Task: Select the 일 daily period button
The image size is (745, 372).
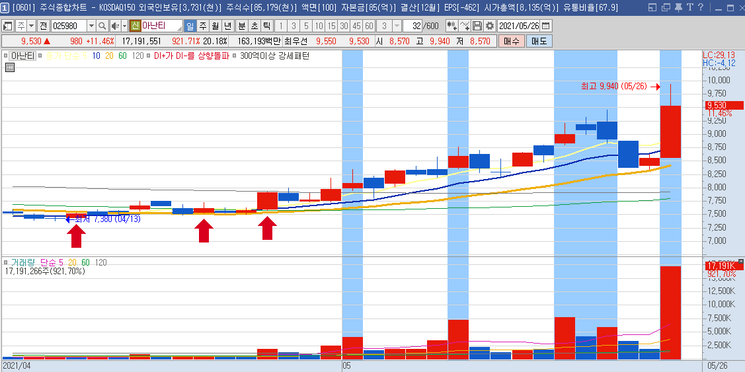Action: pos(190,26)
